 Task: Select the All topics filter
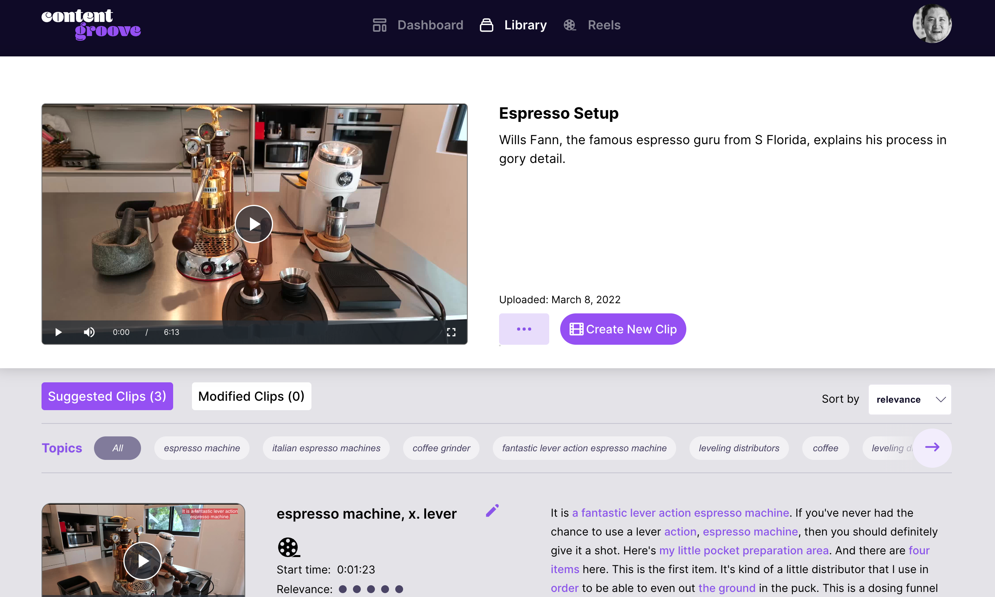click(x=117, y=448)
